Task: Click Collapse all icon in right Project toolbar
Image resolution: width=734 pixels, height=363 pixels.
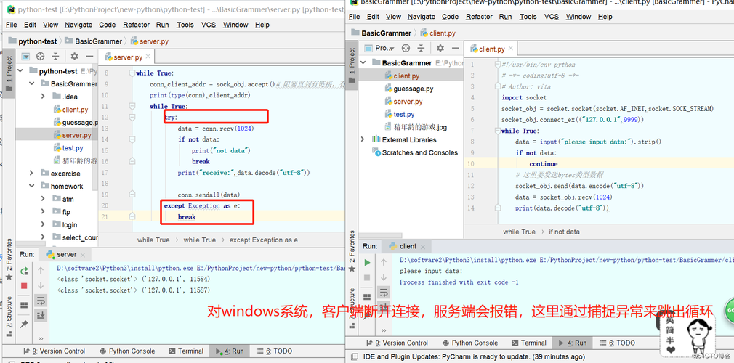Action: coord(421,48)
